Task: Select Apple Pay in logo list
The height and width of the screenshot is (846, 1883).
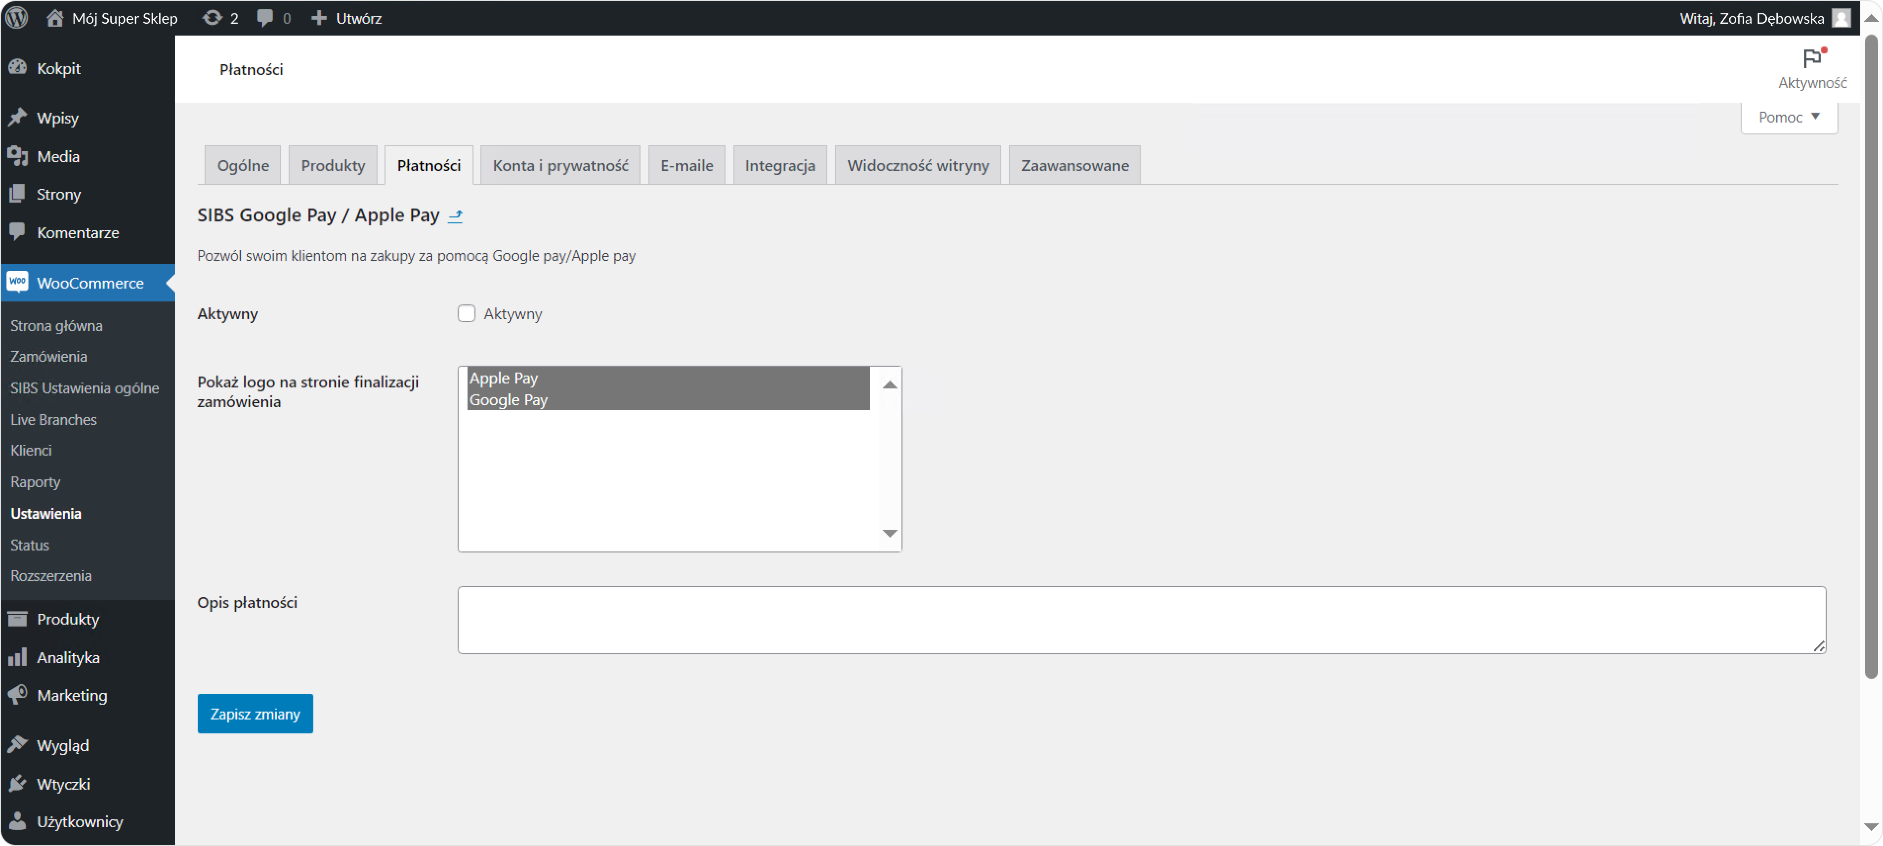Action: pyautogui.click(x=503, y=378)
